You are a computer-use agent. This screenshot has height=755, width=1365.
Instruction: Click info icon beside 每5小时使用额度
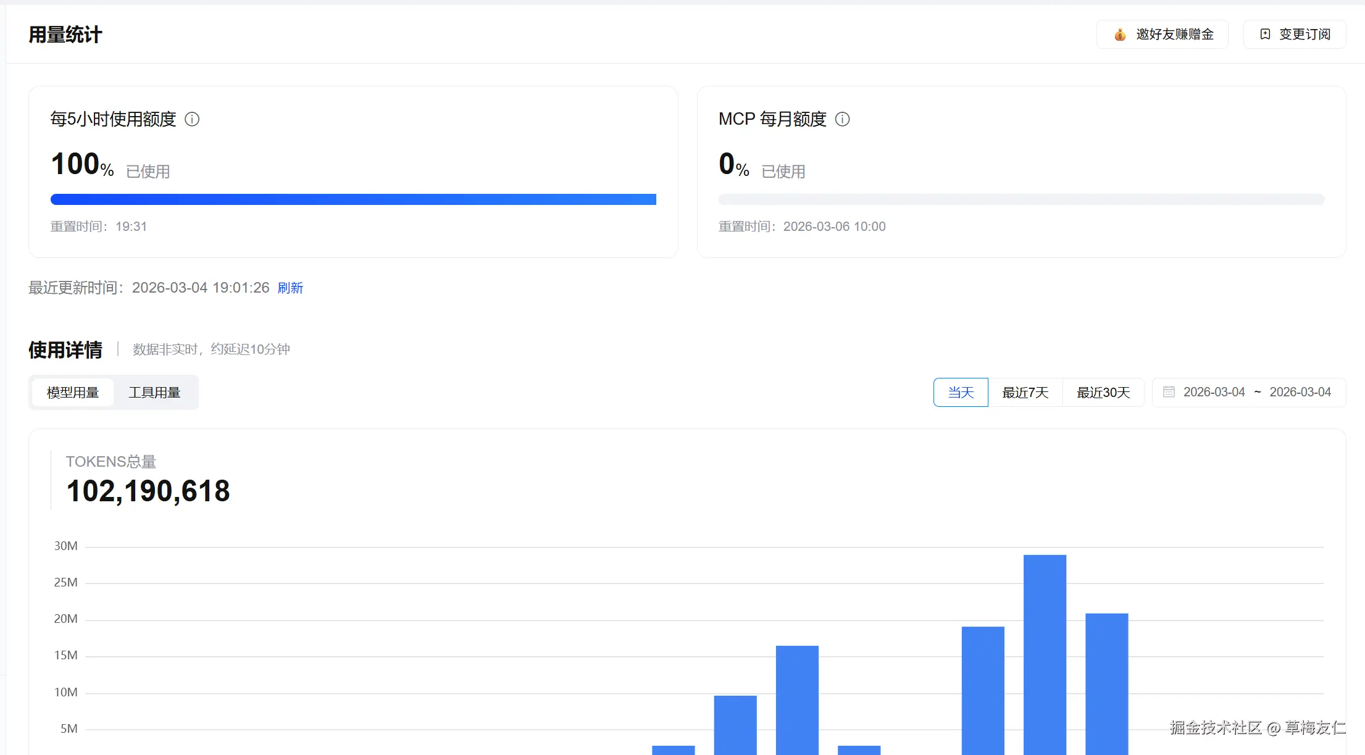[192, 119]
